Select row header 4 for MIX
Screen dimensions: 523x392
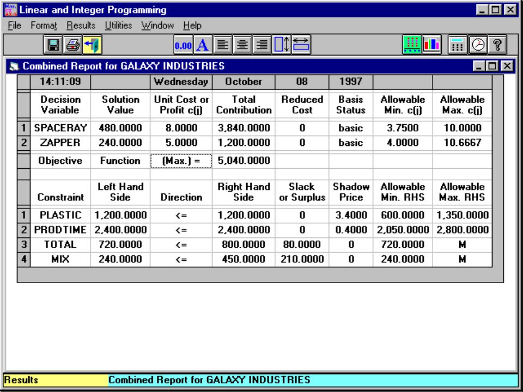[23, 259]
